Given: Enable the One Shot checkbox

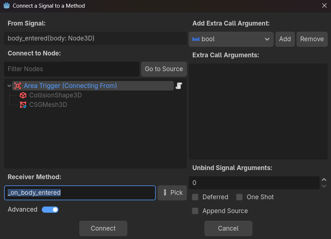Looking at the screenshot, I should (x=239, y=197).
